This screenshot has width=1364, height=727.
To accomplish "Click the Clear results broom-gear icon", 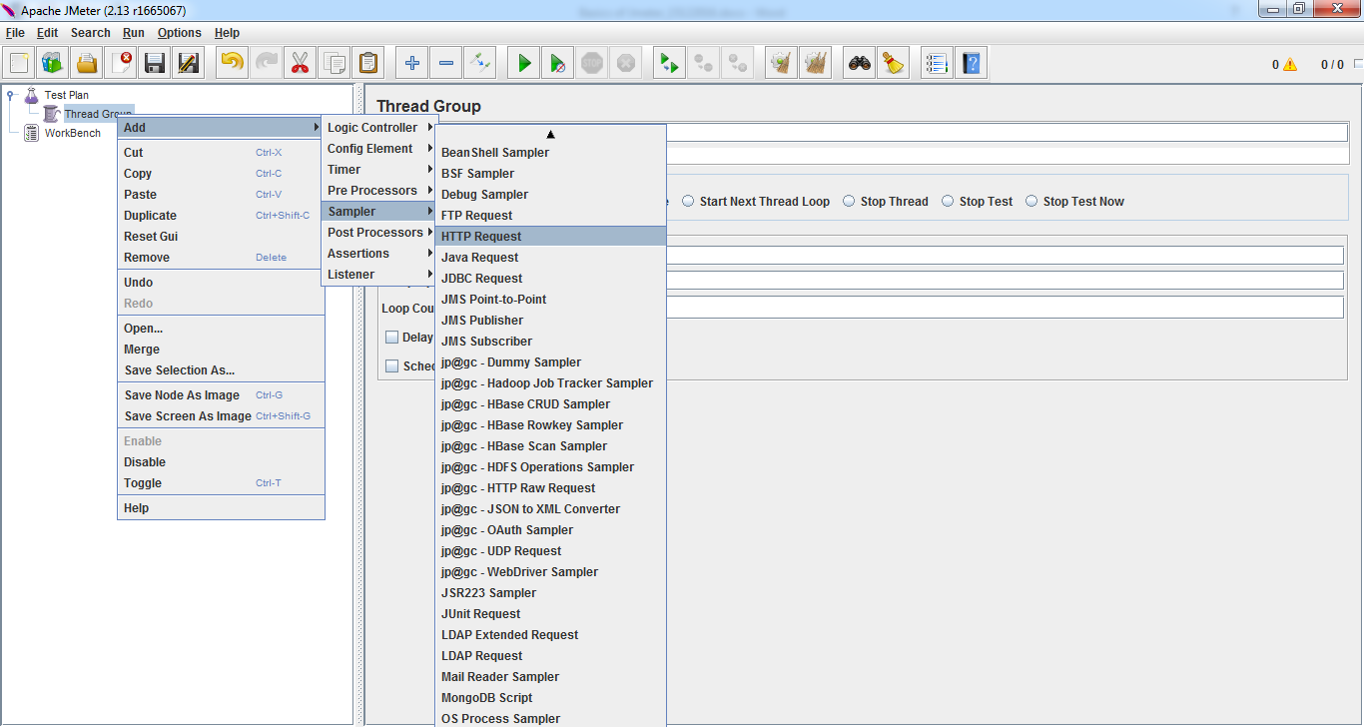I will pyautogui.click(x=781, y=63).
